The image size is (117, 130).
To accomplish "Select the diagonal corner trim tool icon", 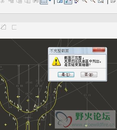I will (x=4, y=27).
